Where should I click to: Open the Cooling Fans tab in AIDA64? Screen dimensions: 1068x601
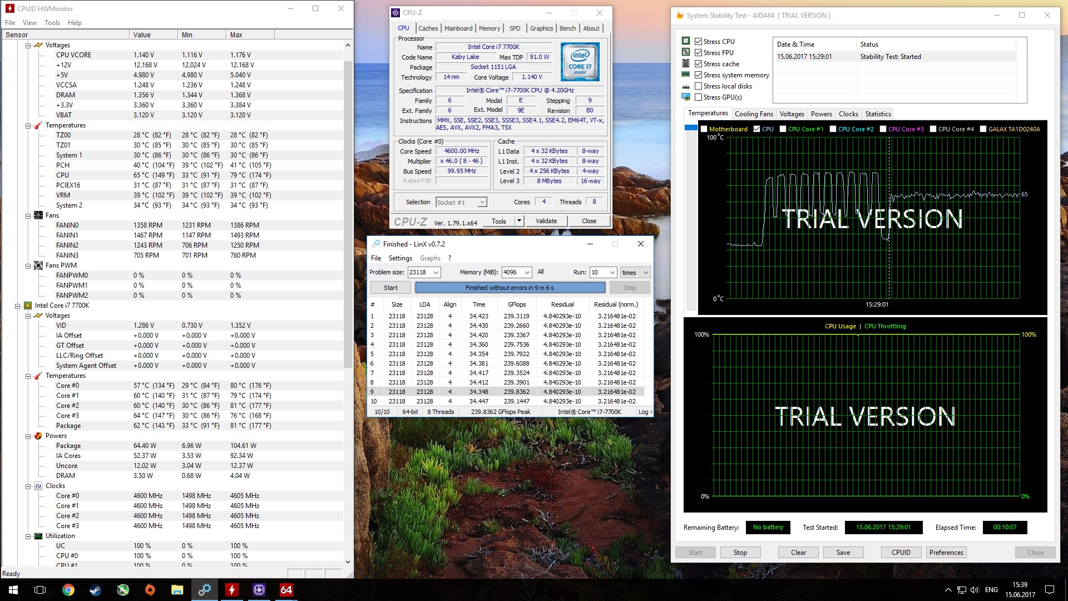point(753,114)
